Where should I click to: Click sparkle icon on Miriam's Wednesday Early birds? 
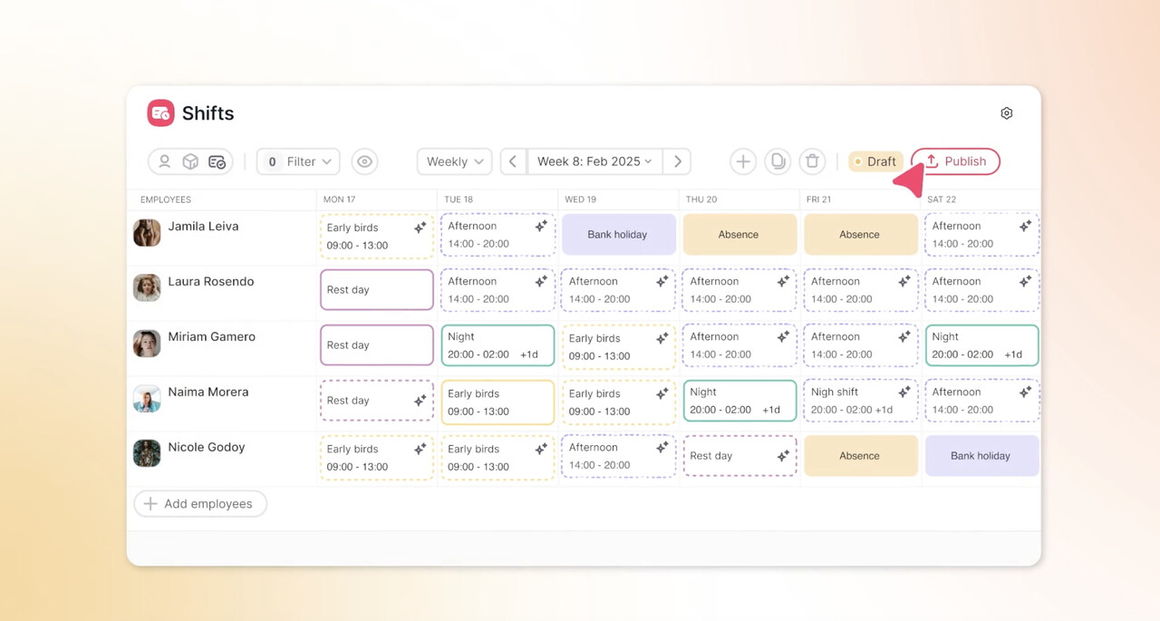(x=662, y=338)
